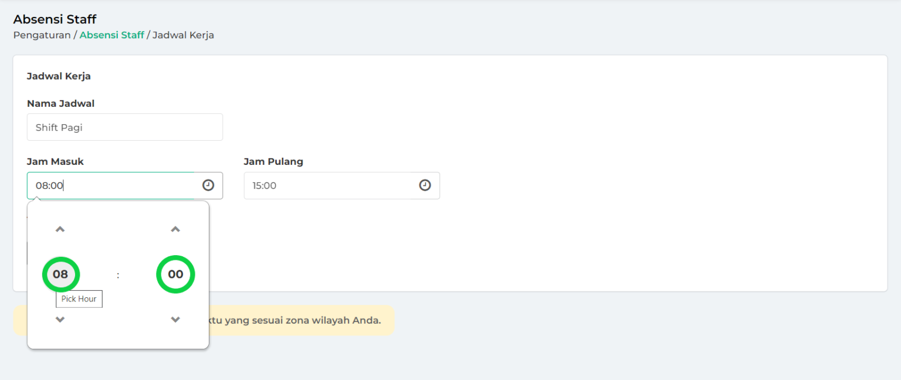
Task: Decrement the minutes with the down arrow
Action: (x=175, y=320)
